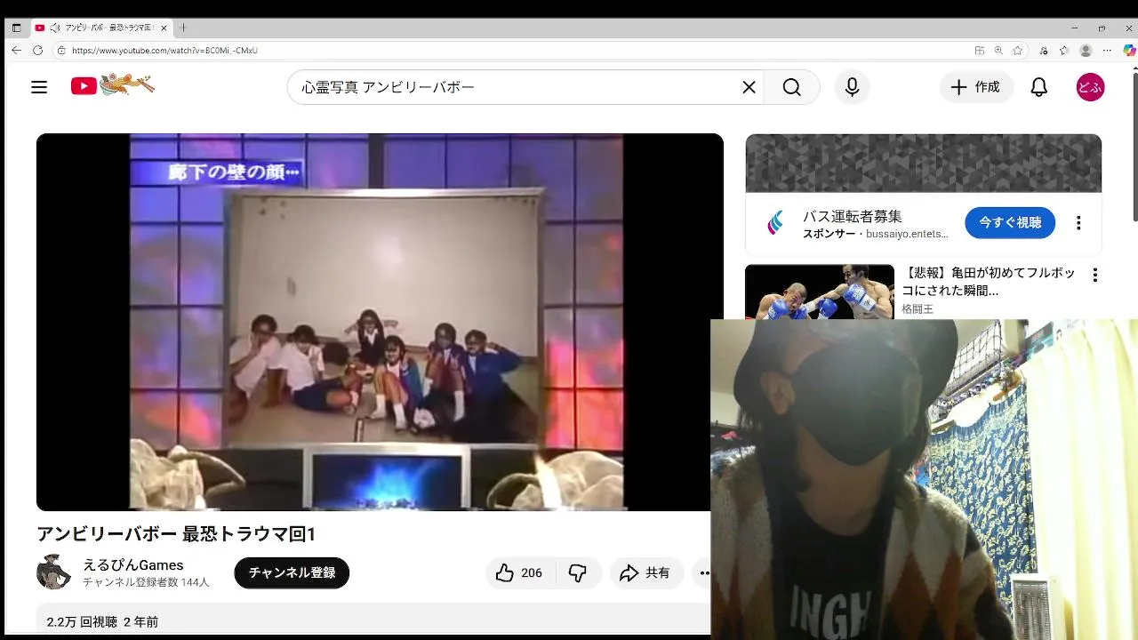Open split screen icon in address bar
The image size is (1138, 640).
click(x=980, y=51)
